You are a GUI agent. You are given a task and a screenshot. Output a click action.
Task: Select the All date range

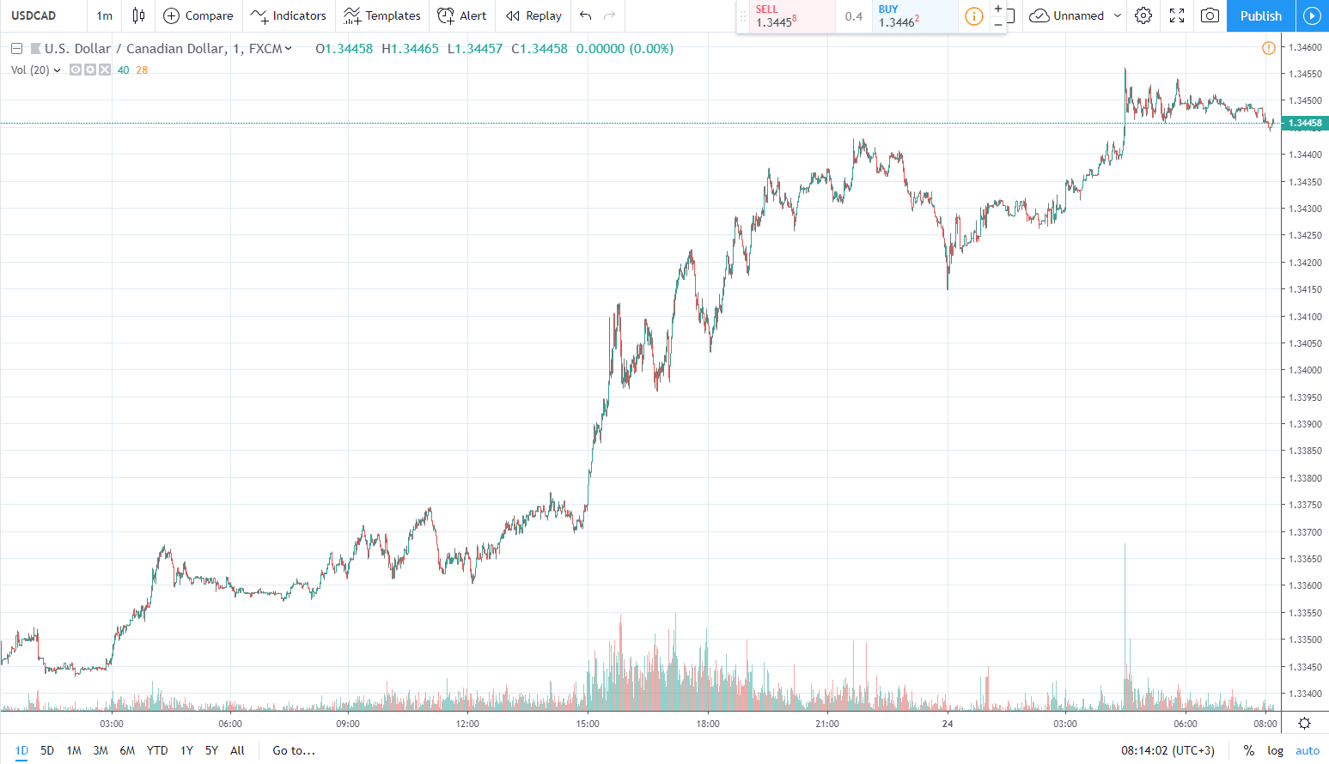(x=238, y=750)
